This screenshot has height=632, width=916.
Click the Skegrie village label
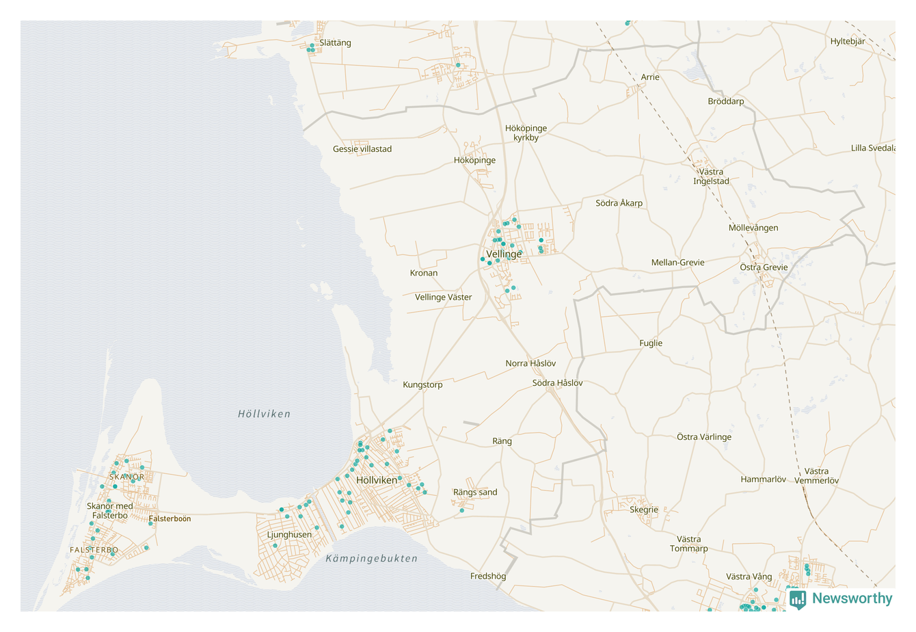pos(644,510)
